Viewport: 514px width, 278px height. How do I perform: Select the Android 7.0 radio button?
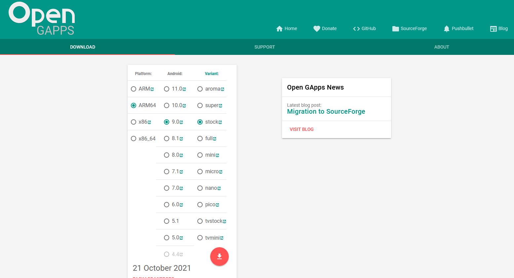click(x=167, y=188)
